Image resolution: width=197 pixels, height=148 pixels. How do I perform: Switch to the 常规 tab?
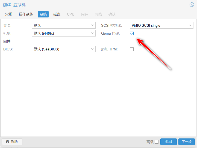click(x=9, y=14)
